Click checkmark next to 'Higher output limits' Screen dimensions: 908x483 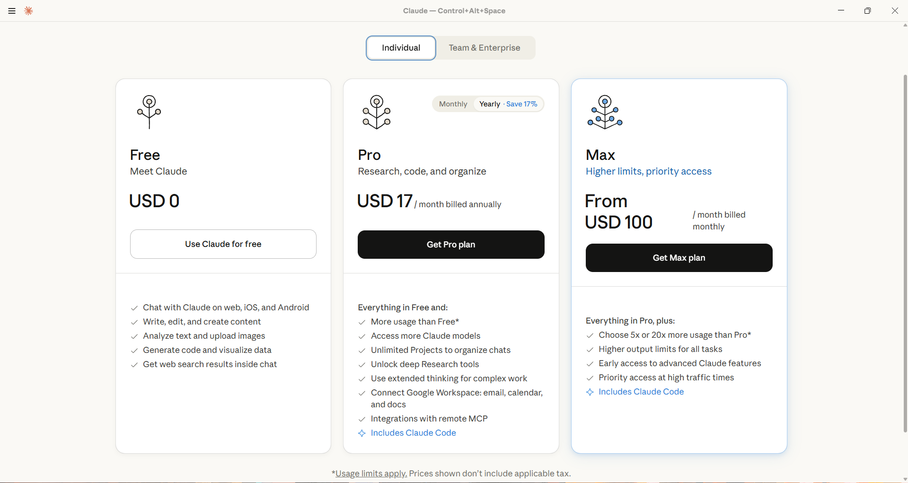click(590, 350)
